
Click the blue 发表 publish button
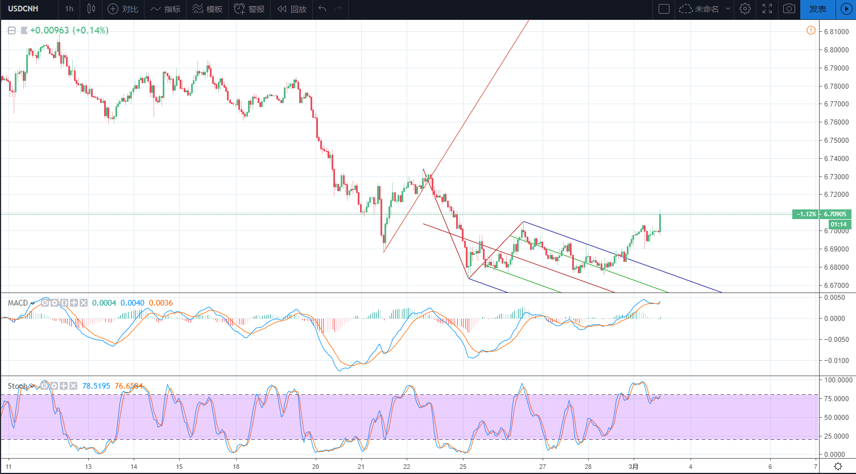point(817,9)
